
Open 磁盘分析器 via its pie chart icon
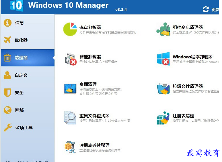coord(70,29)
